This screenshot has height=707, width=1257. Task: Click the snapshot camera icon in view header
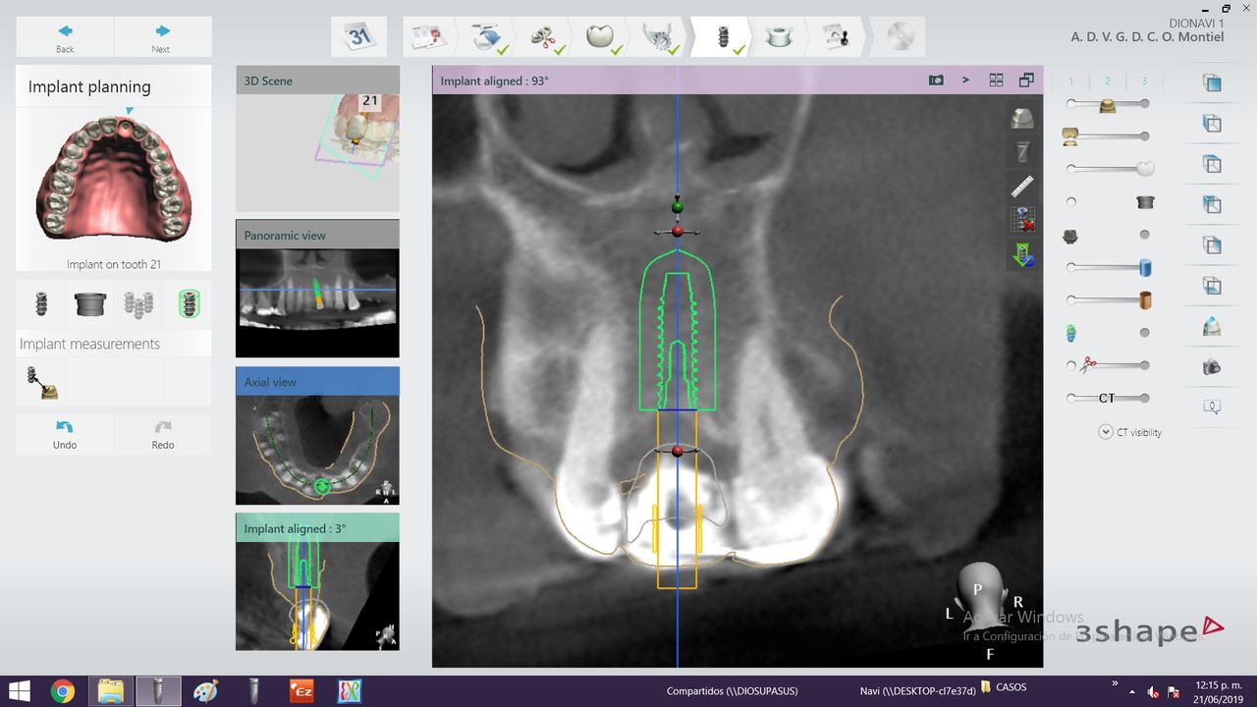936,81
